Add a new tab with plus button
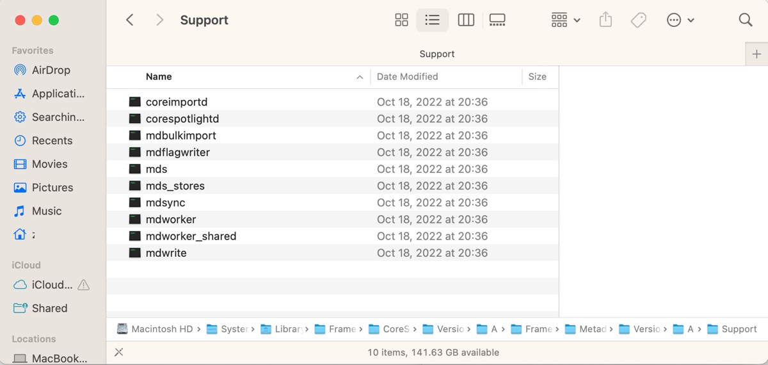Image resolution: width=768 pixels, height=365 pixels. coord(756,54)
